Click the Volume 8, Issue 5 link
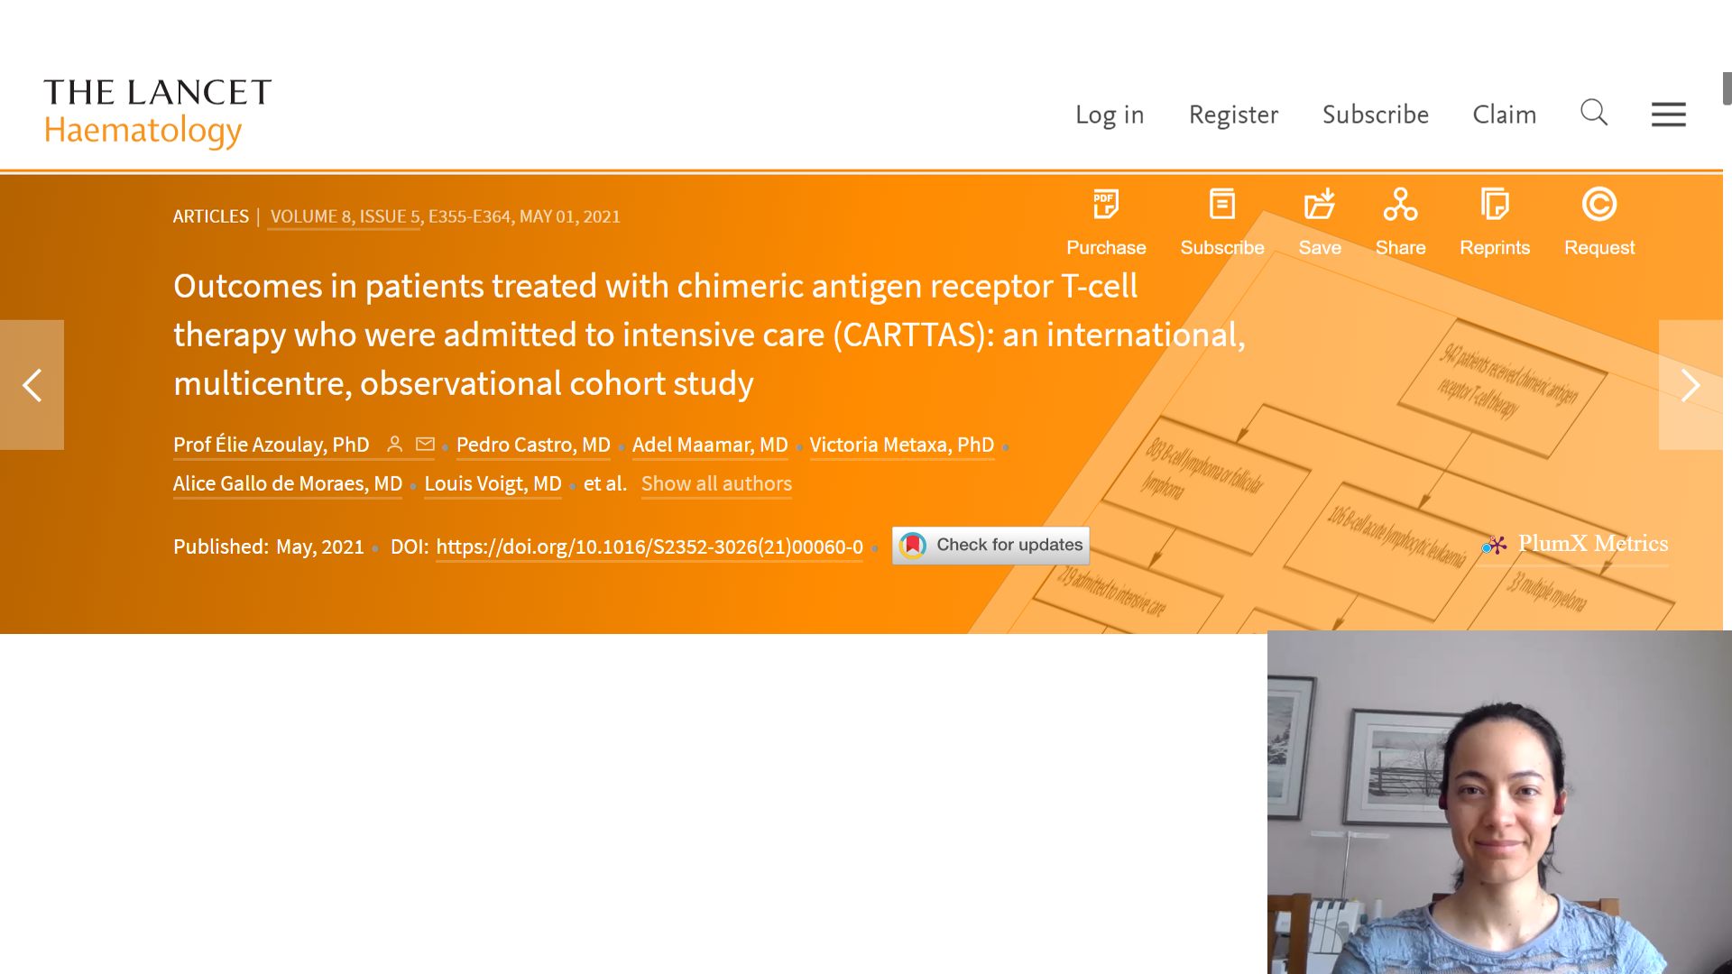 [345, 217]
